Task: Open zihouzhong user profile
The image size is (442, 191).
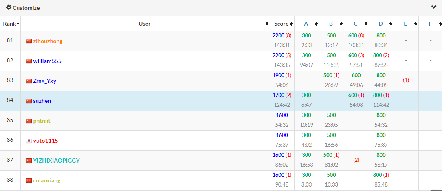Action: pyautogui.click(x=48, y=41)
